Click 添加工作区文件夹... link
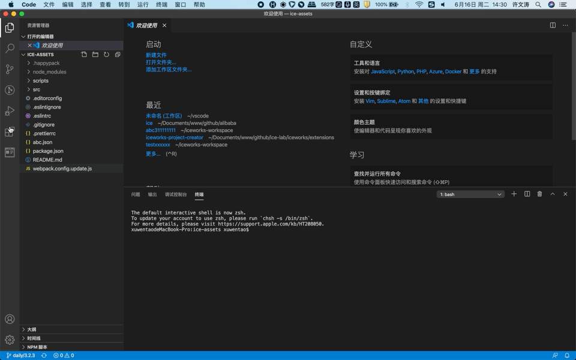This screenshot has height=360, width=576. tap(169, 70)
